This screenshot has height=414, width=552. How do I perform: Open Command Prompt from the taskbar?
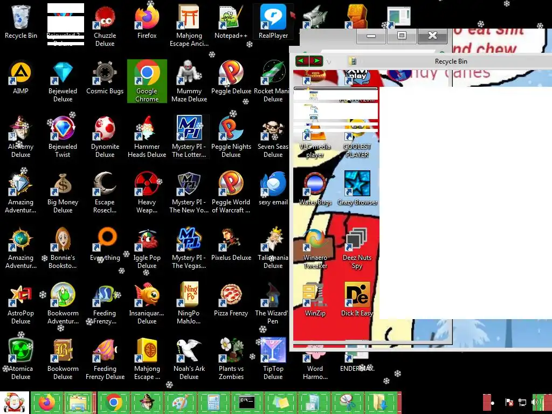(x=246, y=402)
